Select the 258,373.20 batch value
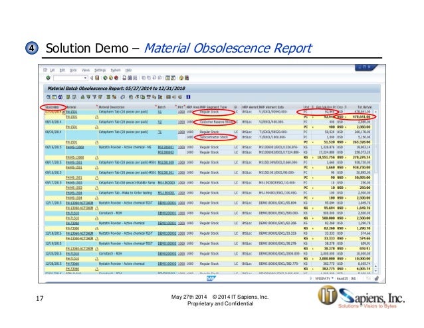The width and height of the screenshot is (424, 328). [362, 152]
